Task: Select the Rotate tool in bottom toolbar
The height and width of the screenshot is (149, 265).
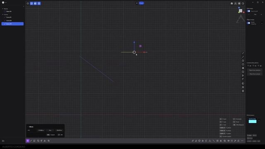Action: 31,141
